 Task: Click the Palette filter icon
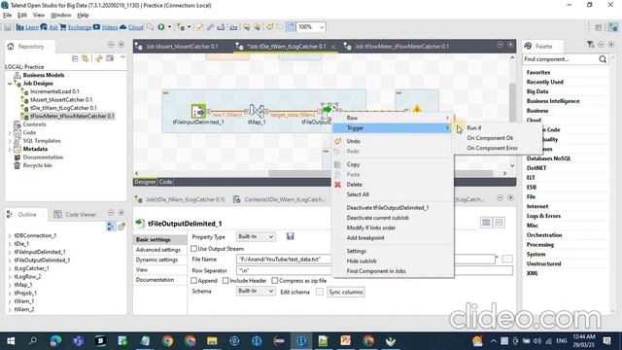pyautogui.click(x=590, y=45)
